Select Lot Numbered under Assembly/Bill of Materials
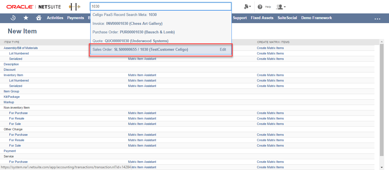This screenshot has width=389, height=170. click(19, 53)
